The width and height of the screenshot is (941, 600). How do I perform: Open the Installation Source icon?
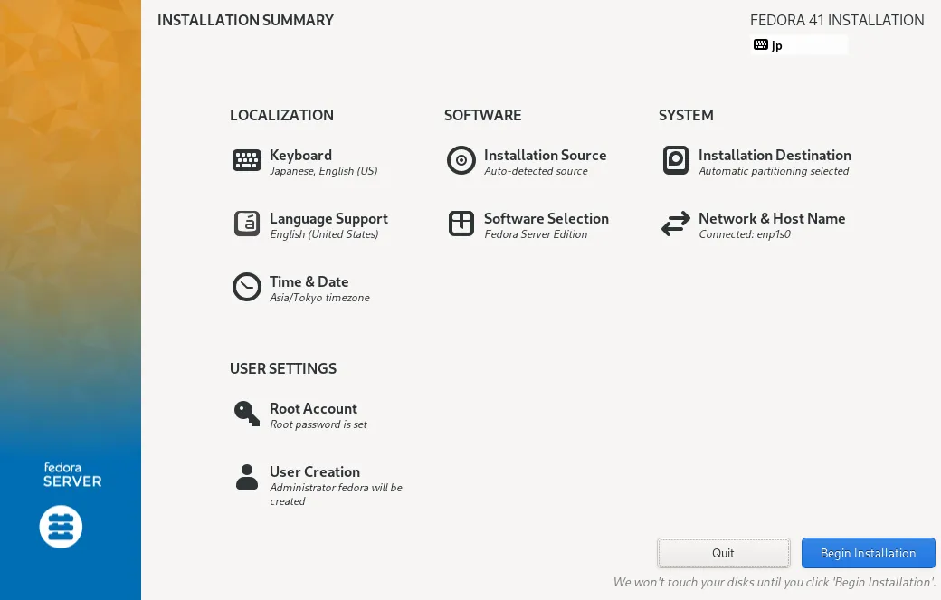coord(461,160)
